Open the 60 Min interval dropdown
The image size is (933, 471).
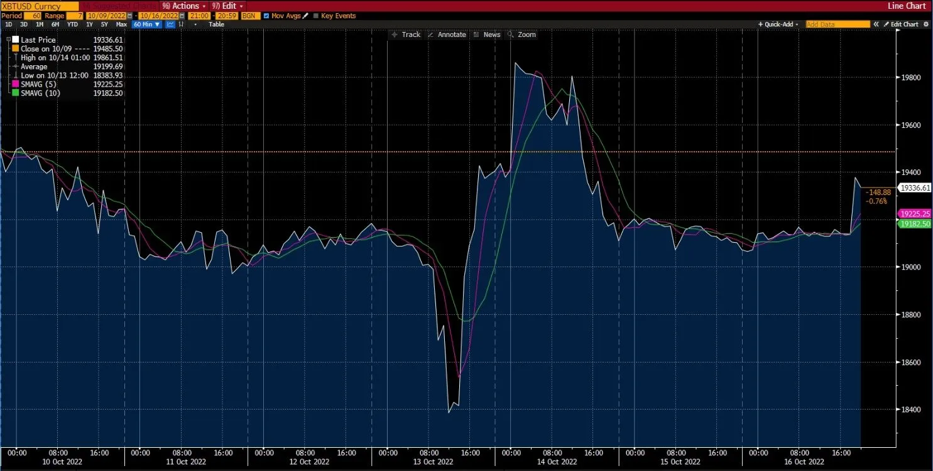[x=146, y=24]
